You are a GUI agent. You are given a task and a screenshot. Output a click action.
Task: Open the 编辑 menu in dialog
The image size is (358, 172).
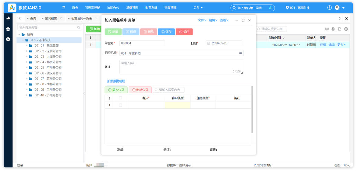point(213,20)
